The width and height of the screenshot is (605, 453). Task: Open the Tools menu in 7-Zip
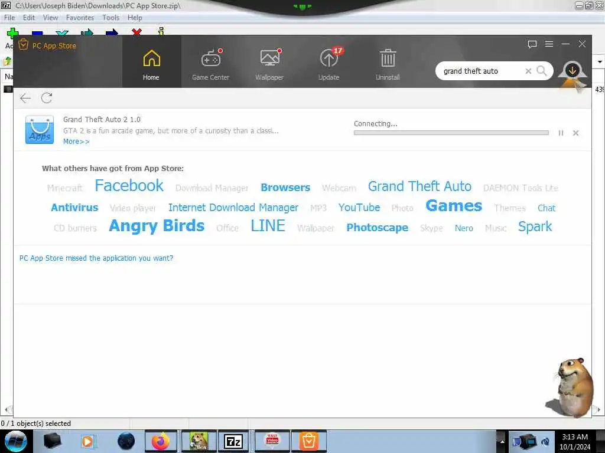[110, 18]
